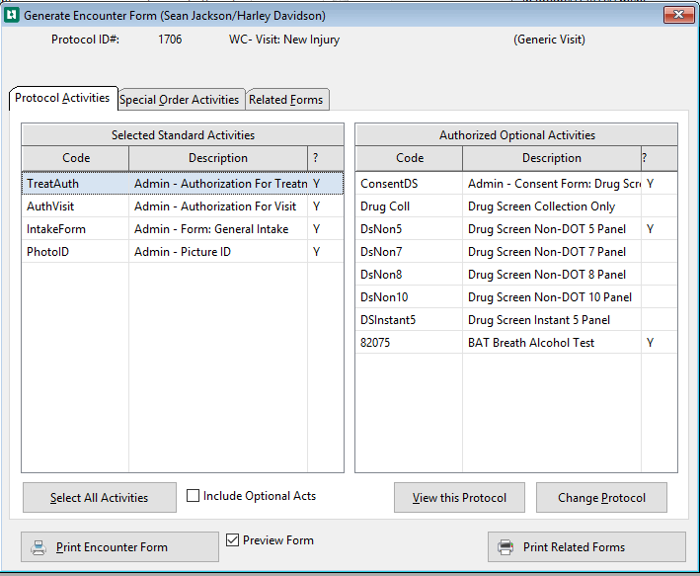Click the ? column header in Standard Activities
The width and height of the screenshot is (700, 576).
326,158
